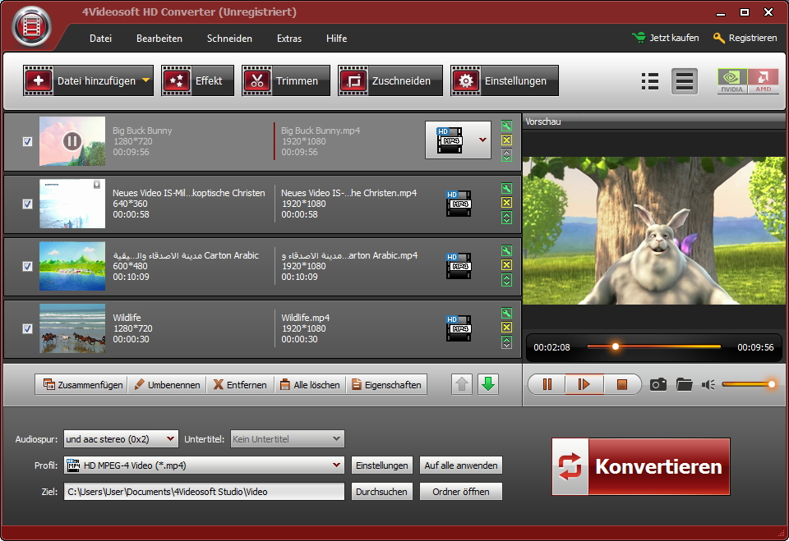Viewport: 789px width, 541px height.
Task: Click the snapshot camera icon
Action: pyautogui.click(x=657, y=384)
